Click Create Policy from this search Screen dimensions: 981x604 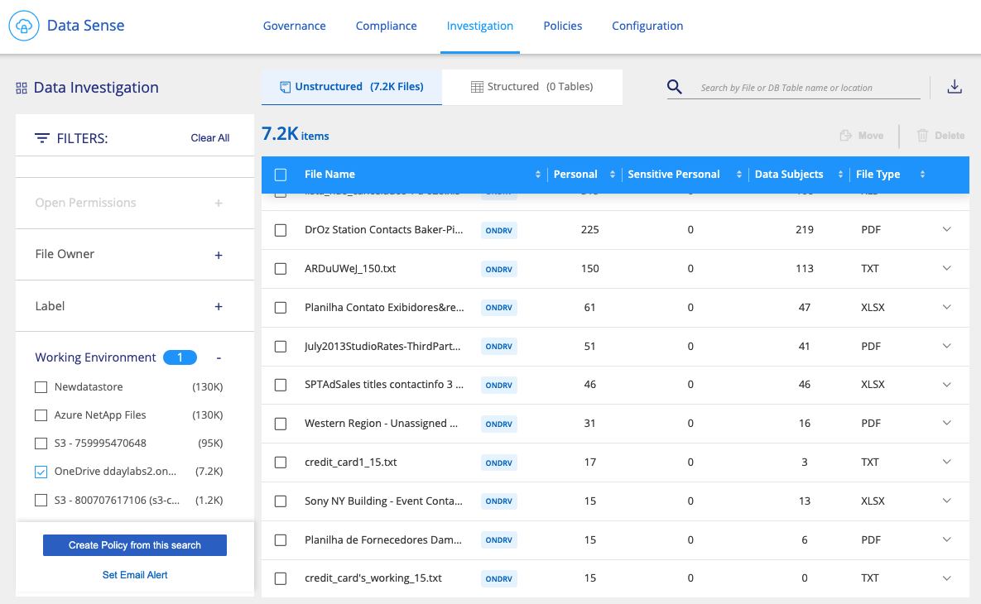point(135,545)
